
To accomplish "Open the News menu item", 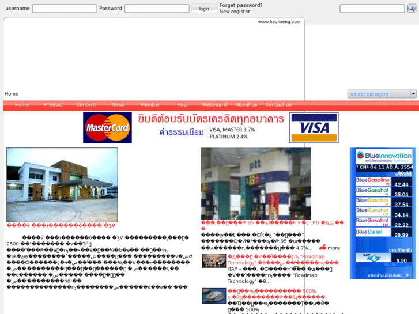I will click(x=118, y=105).
